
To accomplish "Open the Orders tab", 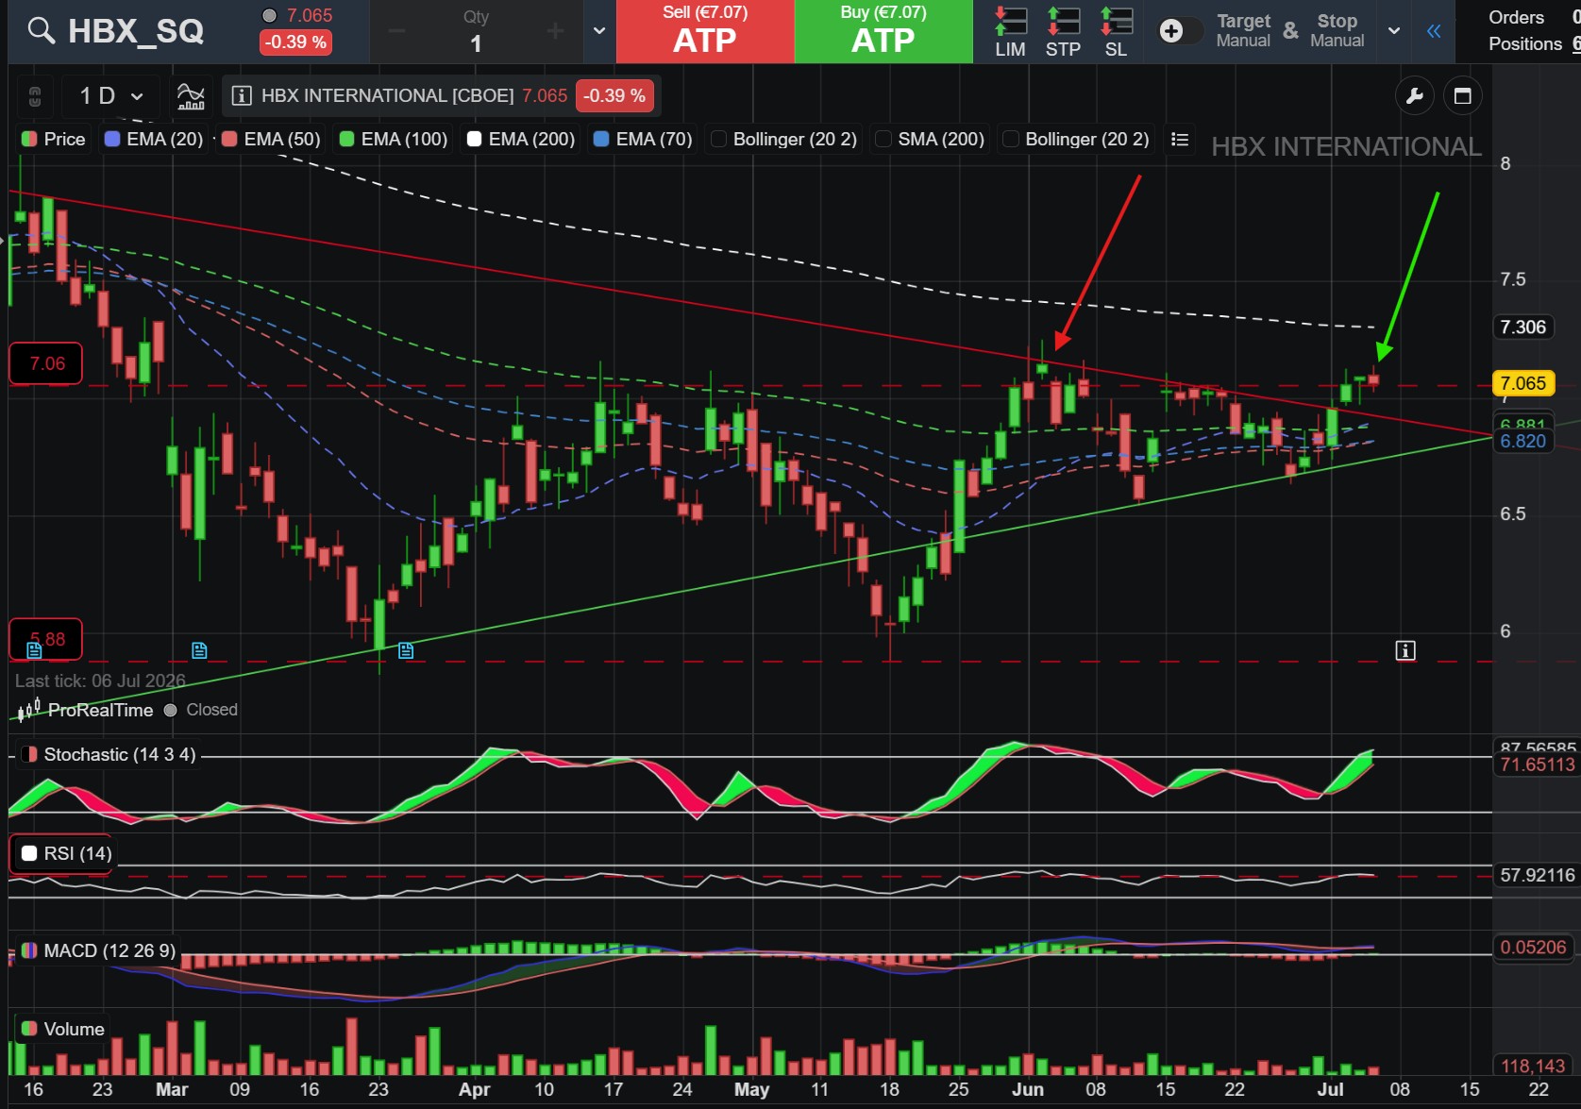I will (x=1516, y=17).
